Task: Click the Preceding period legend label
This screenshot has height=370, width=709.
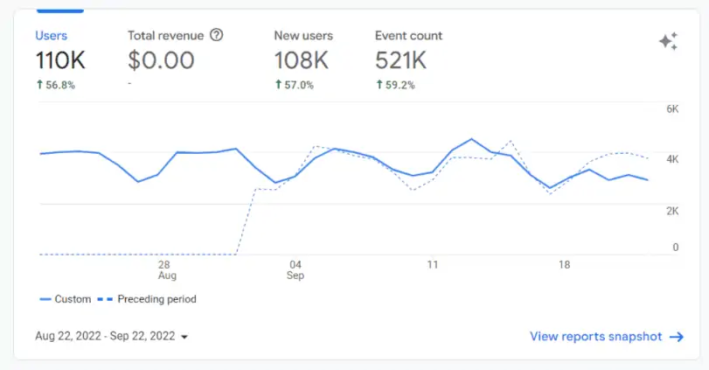Action: point(158,299)
